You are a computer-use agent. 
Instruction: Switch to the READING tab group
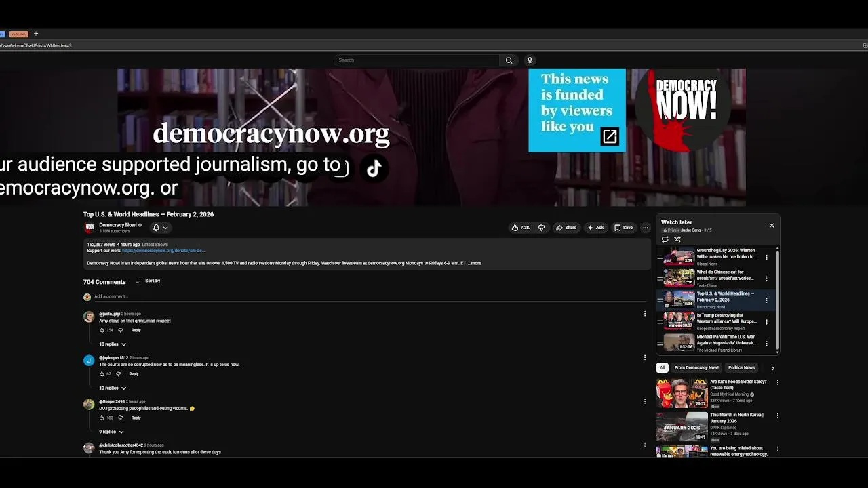click(19, 34)
